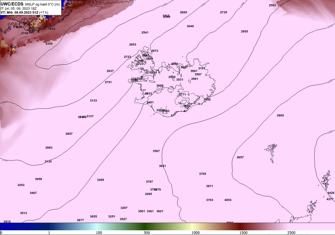The image size is (335, 235).
Task: Click the '1000' label under the color scale
Action: (196, 233)
